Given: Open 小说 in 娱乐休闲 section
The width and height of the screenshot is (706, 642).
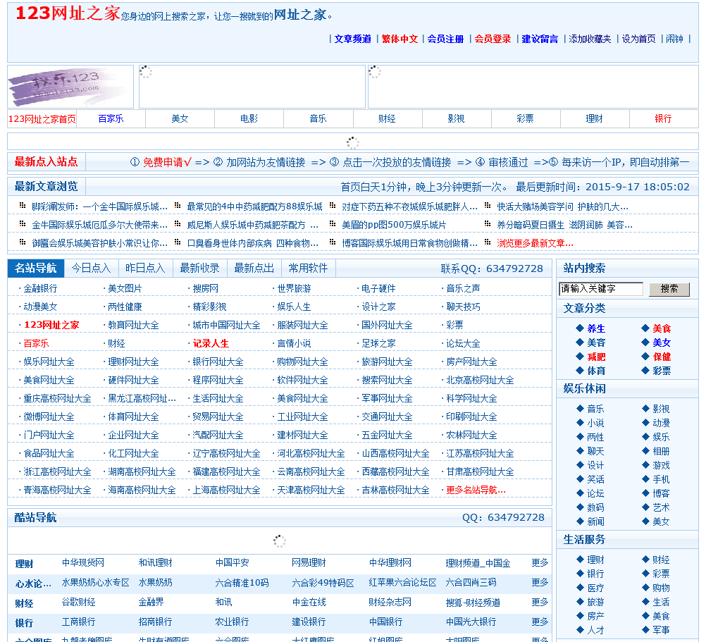Looking at the screenshot, I should 595,424.
